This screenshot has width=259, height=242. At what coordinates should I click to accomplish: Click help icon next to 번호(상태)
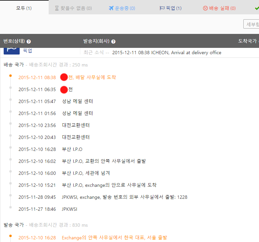pos(29,42)
